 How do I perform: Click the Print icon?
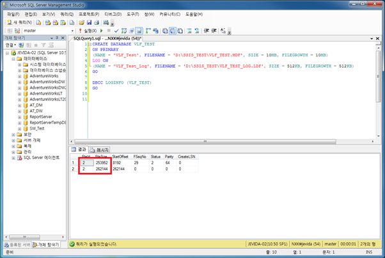point(97,23)
